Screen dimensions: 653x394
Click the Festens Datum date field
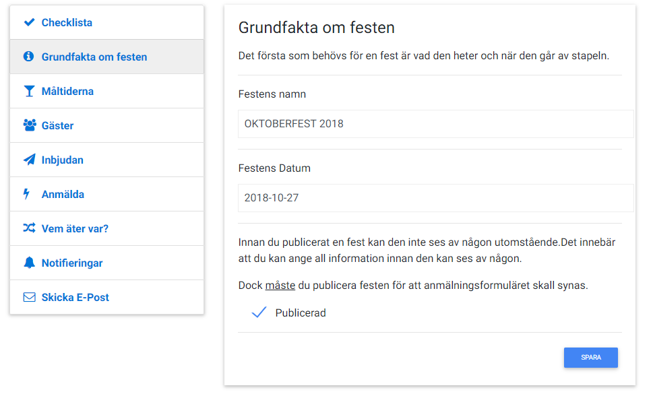click(x=435, y=198)
